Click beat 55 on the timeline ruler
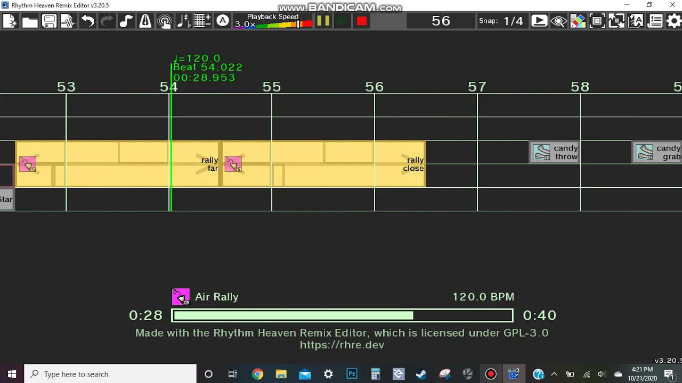 point(272,87)
